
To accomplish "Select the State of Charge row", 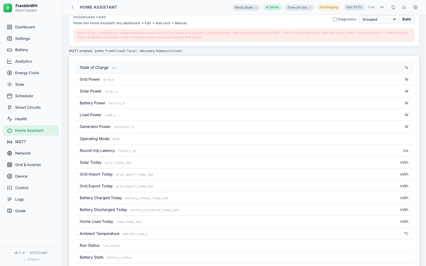I will [x=244, y=68].
